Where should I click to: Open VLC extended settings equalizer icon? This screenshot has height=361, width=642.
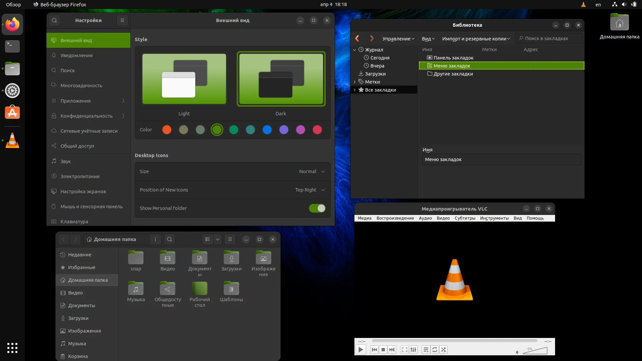414,350
